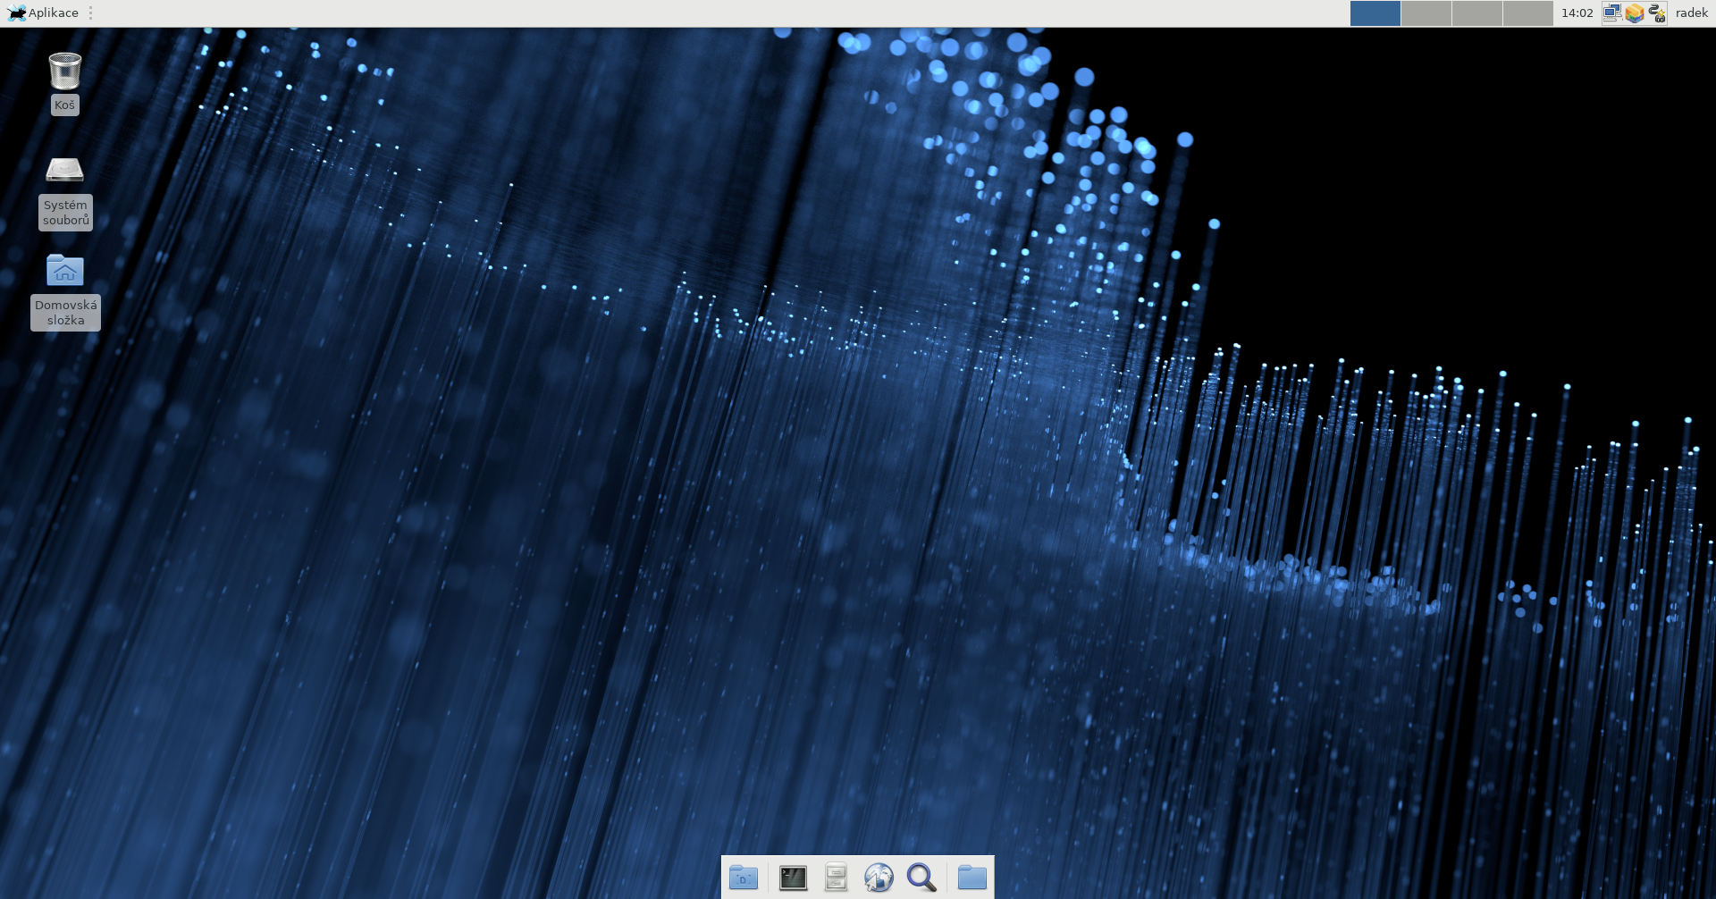Switch to the third workspace
The height and width of the screenshot is (899, 1716).
pos(1476,13)
